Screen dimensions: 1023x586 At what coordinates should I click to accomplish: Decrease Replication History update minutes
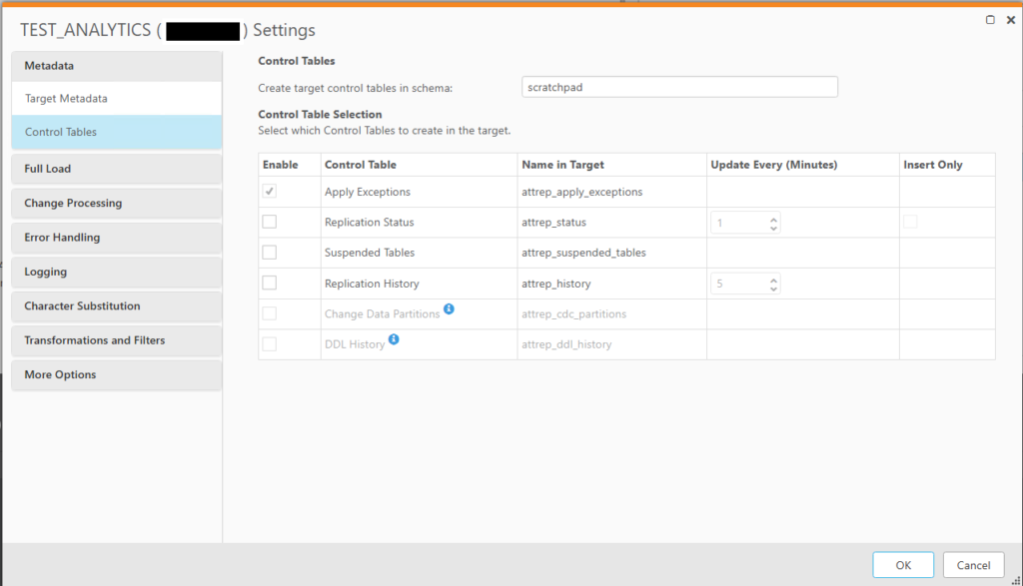pos(773,289)
